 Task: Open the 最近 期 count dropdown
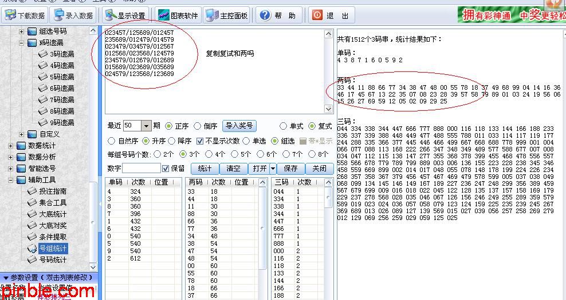(146, 126)
